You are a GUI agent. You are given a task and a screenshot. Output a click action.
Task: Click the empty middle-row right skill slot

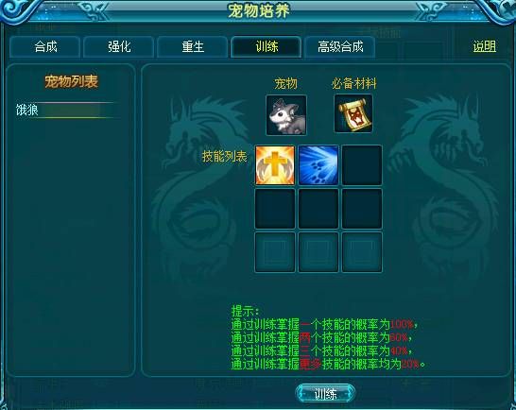coord(362,208)
